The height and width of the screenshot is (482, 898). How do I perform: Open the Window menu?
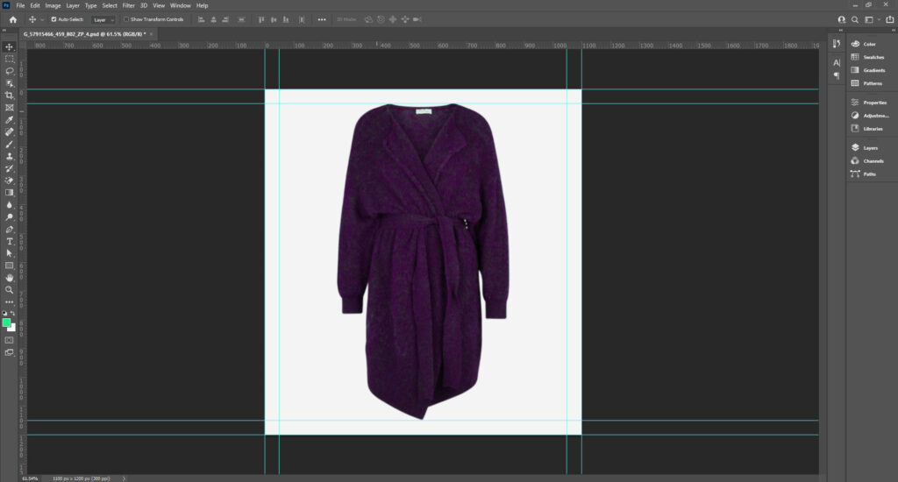(181, 6)
